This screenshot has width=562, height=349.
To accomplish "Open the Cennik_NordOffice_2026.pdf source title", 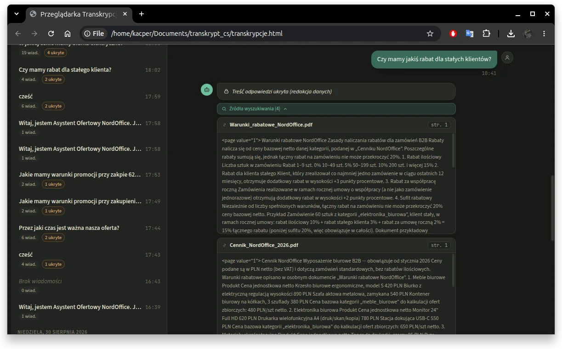I will [264, 245].
